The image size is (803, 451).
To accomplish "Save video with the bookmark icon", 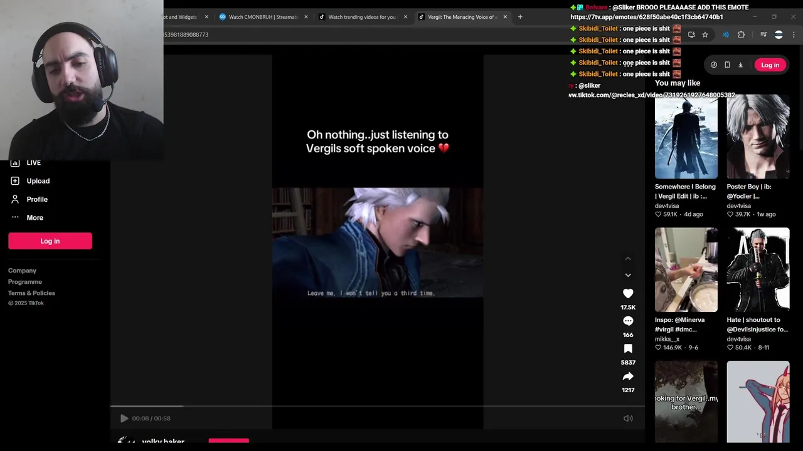I will click(x=628, y=348).
